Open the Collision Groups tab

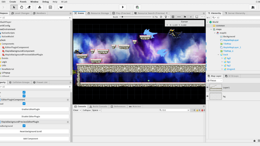pos(19,82)
